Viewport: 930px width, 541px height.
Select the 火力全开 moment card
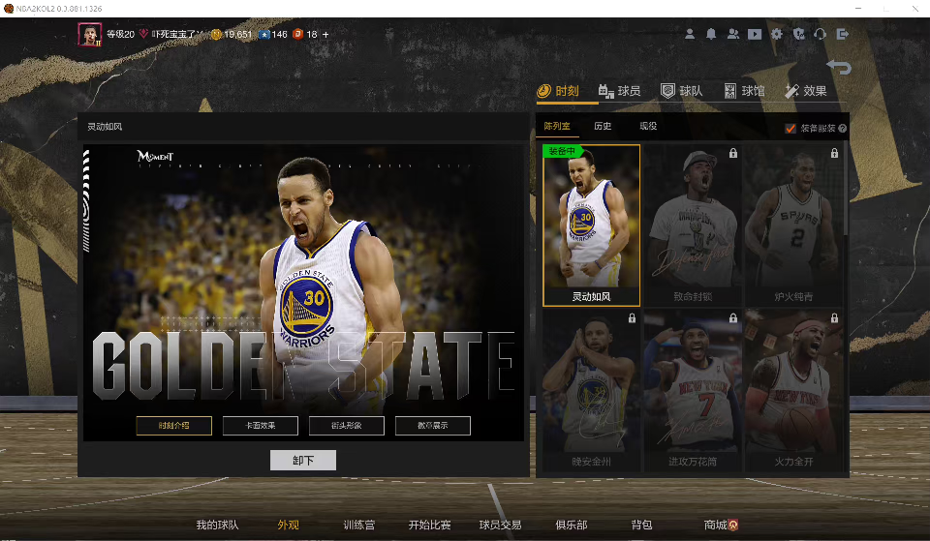[793, 390]
